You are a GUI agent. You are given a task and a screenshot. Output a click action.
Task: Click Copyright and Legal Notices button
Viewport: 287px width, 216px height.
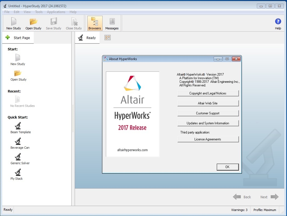(x=208, y=93)
